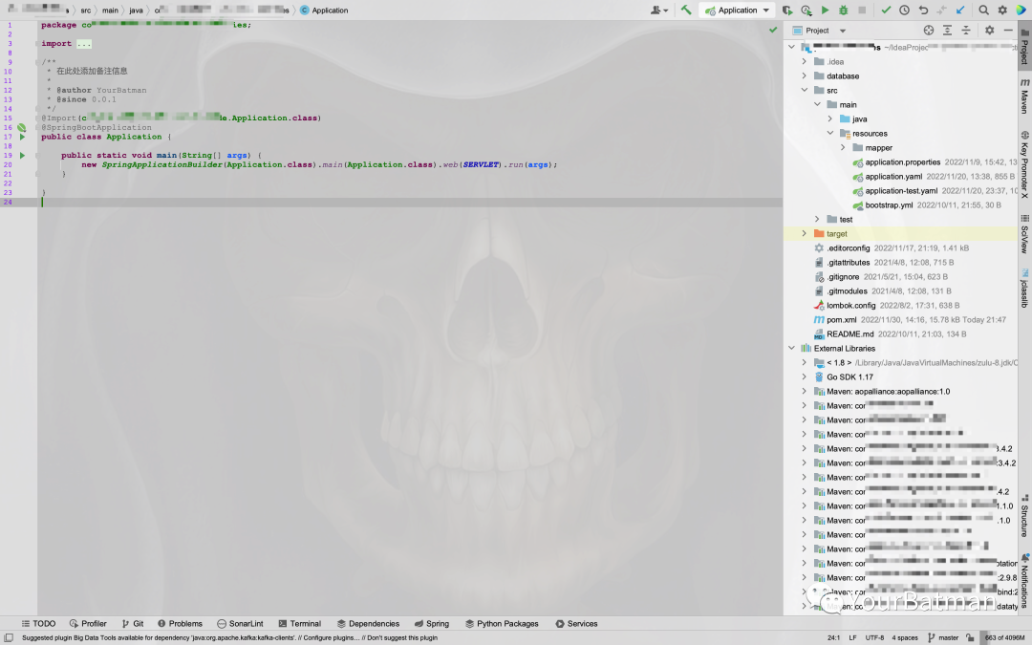This screenshot has width=1032, height=645.
Task: Open the Settings gear in the toolbar
Action: pos(1002,10)
